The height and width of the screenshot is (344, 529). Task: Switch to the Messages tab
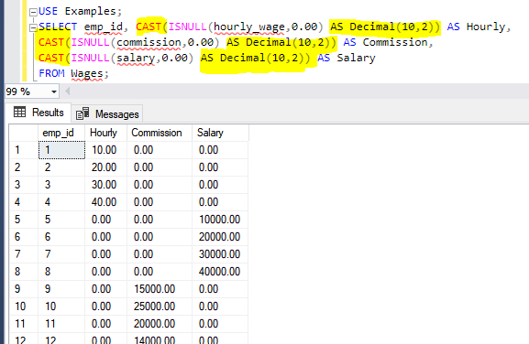pyautogui.click(x=107, y=114)
